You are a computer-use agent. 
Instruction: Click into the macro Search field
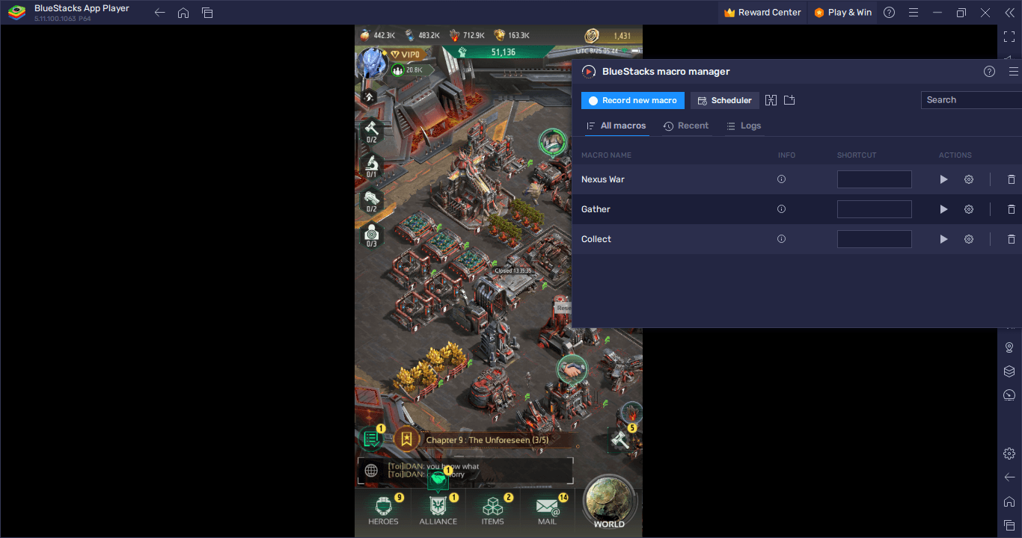tap(971, 100)
